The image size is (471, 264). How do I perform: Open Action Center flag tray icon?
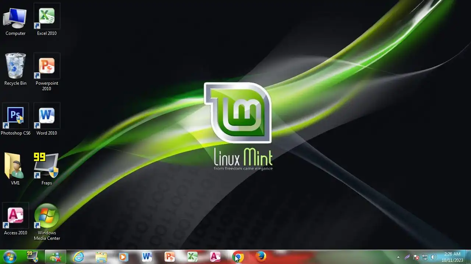[416, 257]
